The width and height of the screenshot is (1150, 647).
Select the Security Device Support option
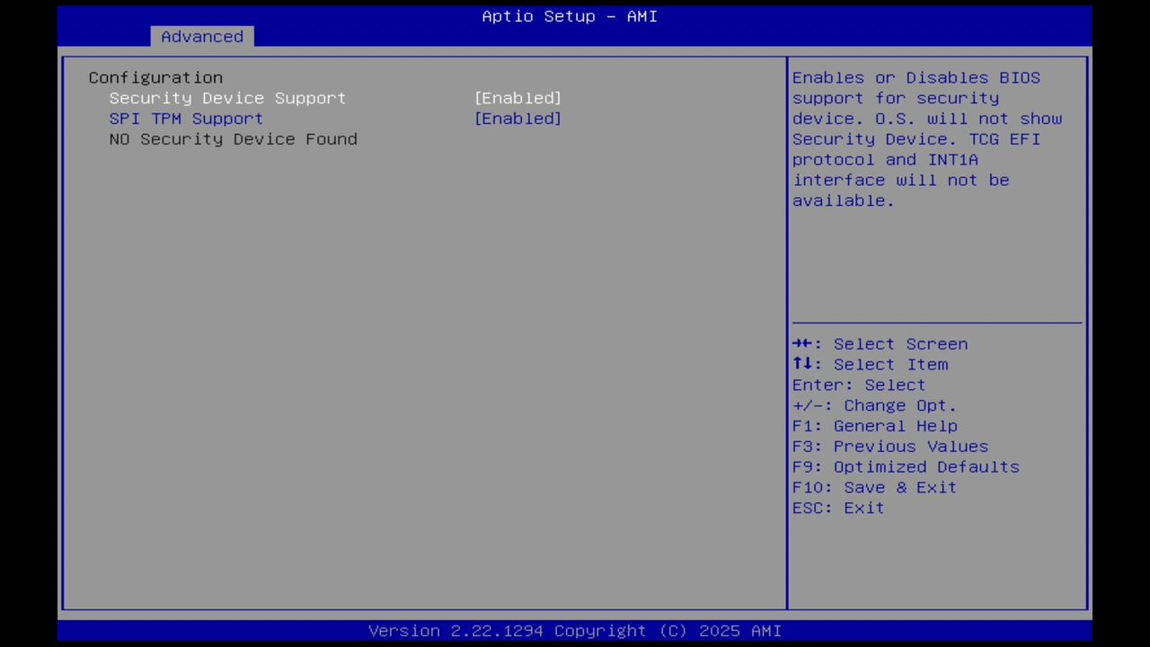[227, 98]
